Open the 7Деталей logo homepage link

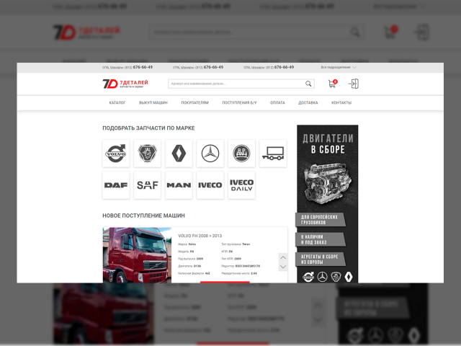125,84
